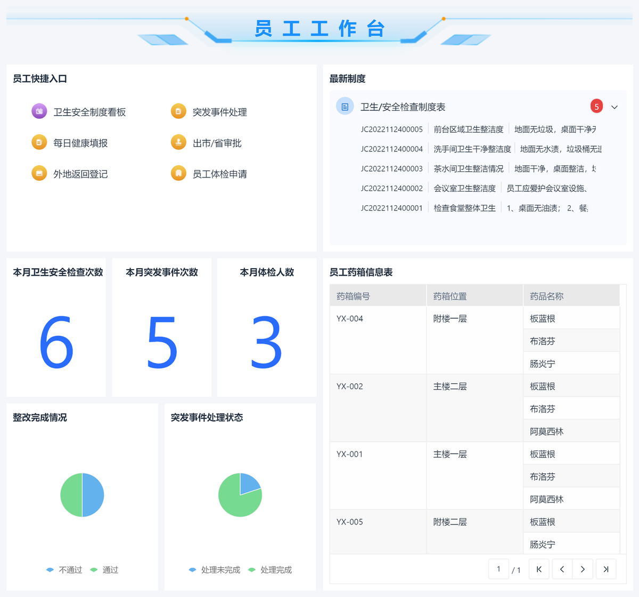The width and height of the screenshot is (639, 597).
Task: Click the orange 突发事件处理 icon
Action: click(178, 111)
